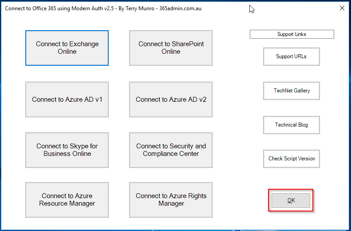This screenshot has width=351, height=231.
Task: Click Check Script Version button
Action: (x=291, y=159)
